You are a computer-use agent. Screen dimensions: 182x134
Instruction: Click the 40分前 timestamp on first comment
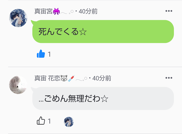tap(88, 11)
